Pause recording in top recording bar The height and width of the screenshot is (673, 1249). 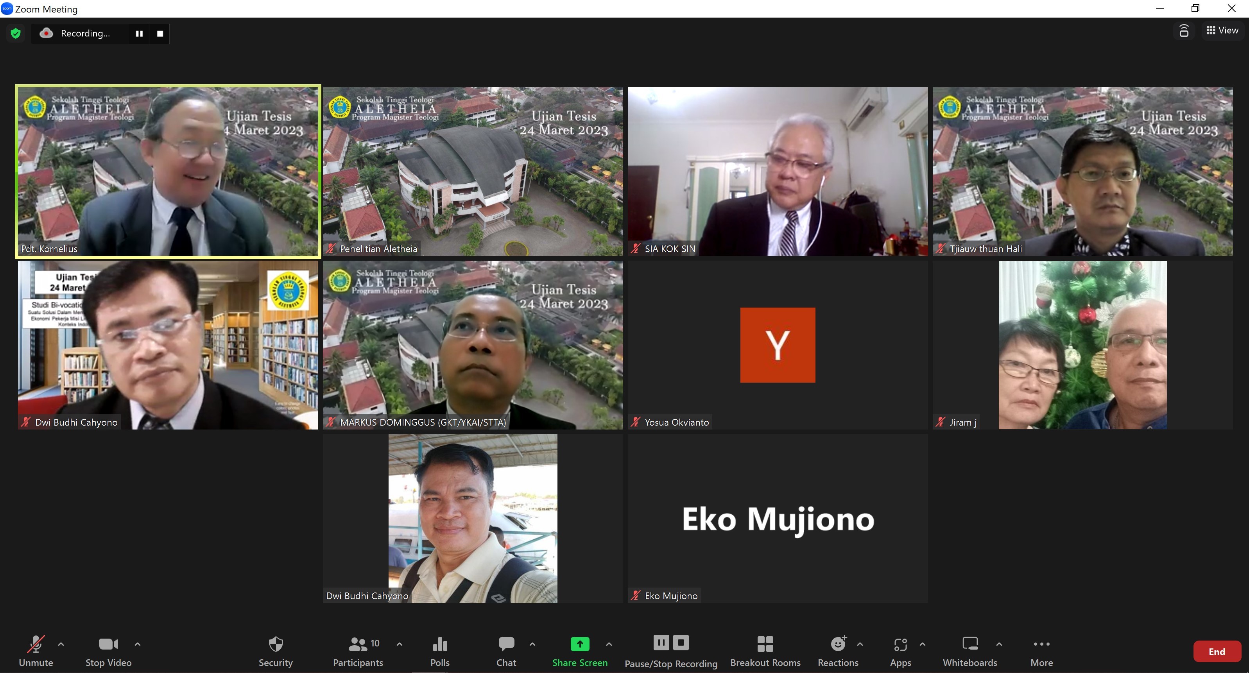pyautogui.click(x=139, y=34)
